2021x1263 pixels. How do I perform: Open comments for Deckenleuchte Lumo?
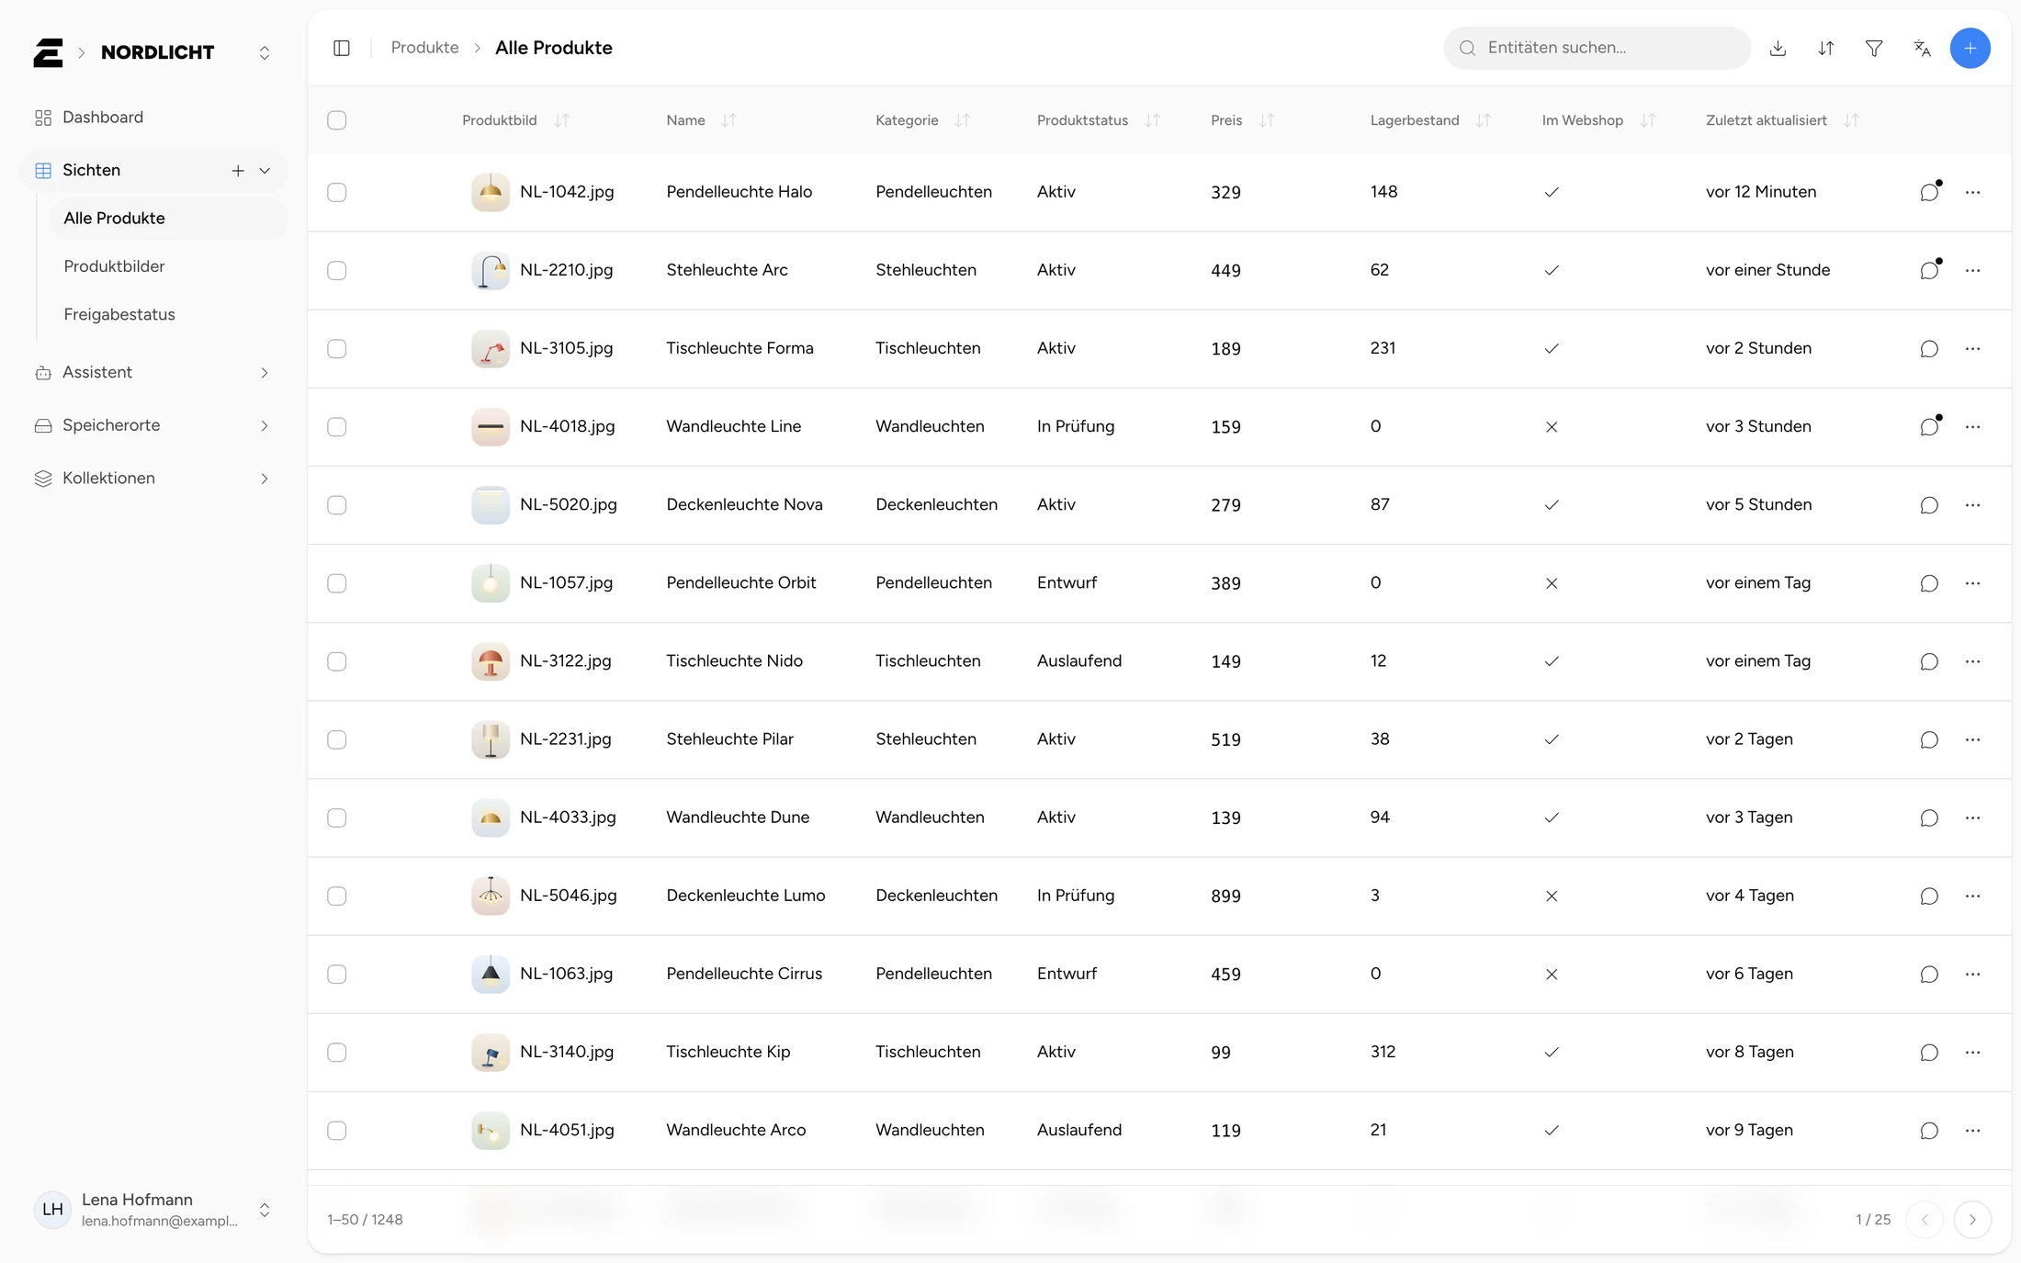pos(1929,896)
